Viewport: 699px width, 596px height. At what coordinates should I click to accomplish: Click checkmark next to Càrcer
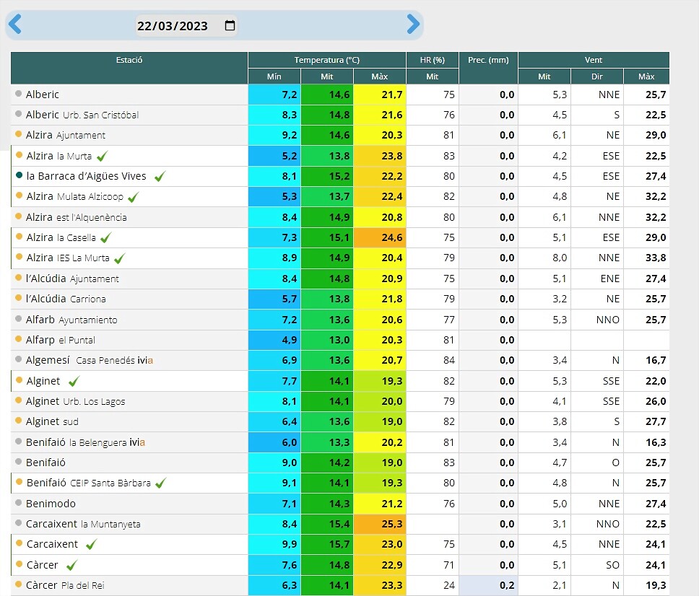pyautogui.click(x=71, y=565)
